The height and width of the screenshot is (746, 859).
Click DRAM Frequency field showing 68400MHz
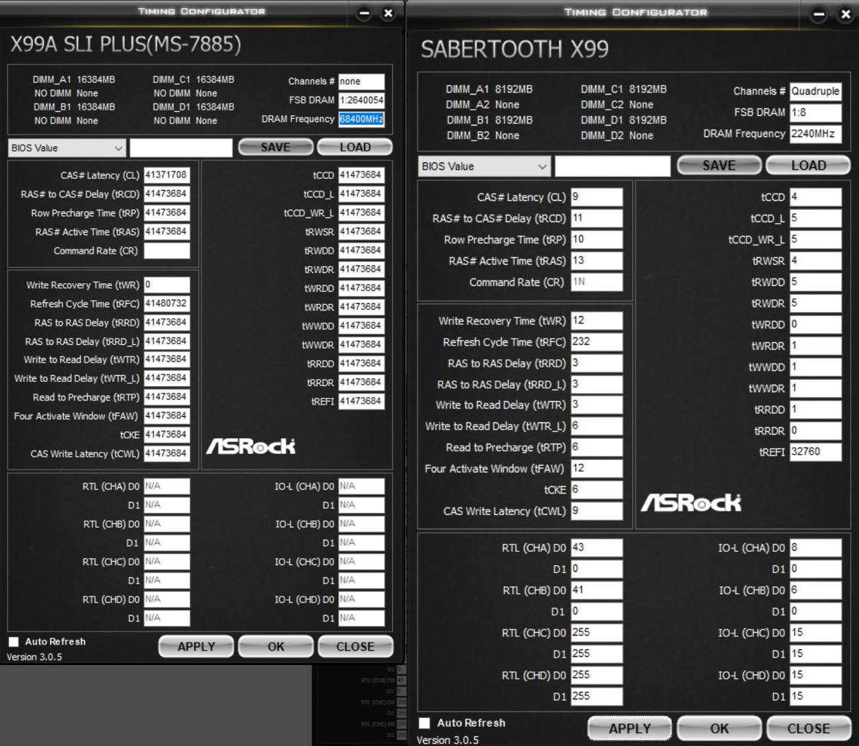pos(361,119)
